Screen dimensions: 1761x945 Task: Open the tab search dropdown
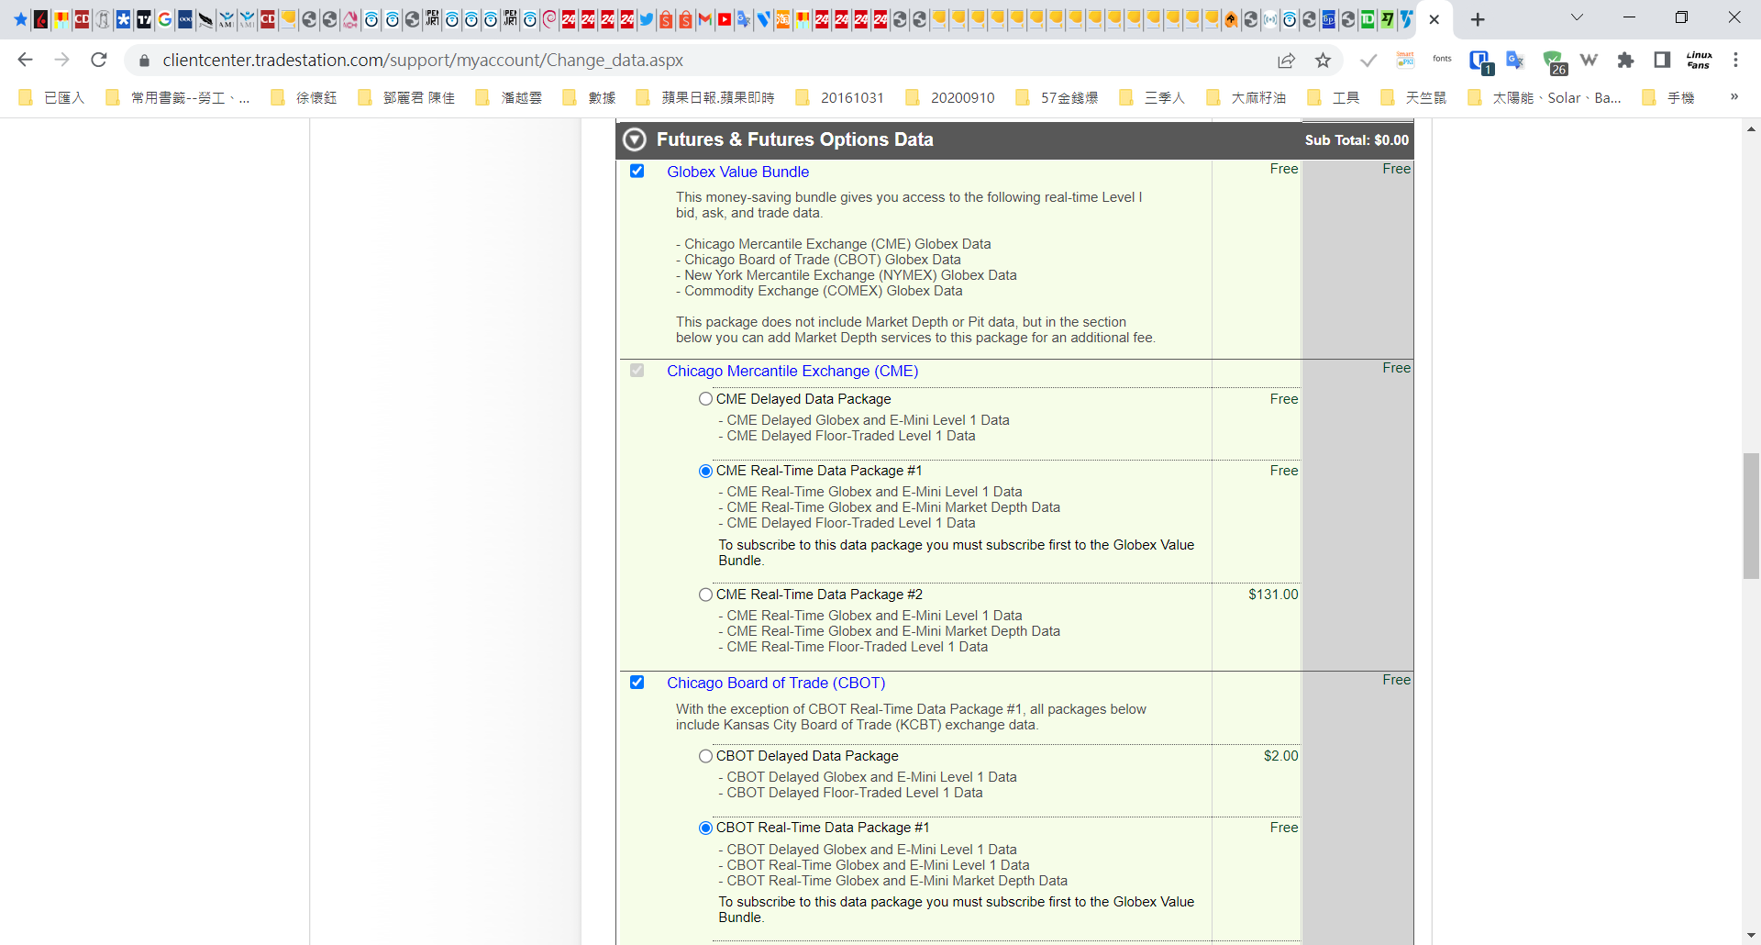point(1578,17)
